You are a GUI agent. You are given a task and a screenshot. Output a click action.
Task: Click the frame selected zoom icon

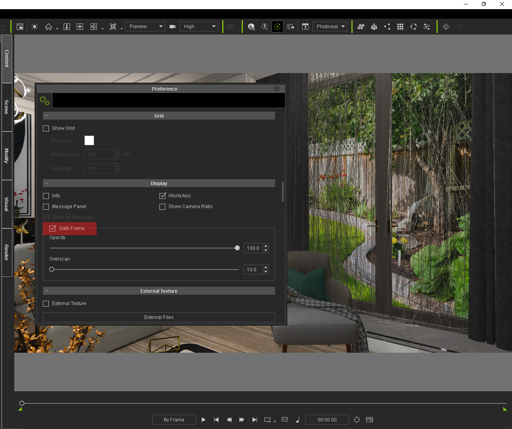click(113, 27)
